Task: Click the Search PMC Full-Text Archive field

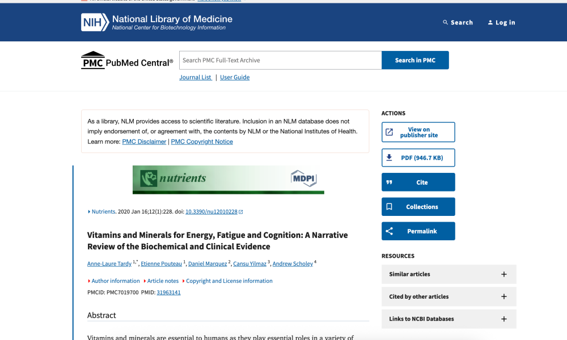Action: 280,60
